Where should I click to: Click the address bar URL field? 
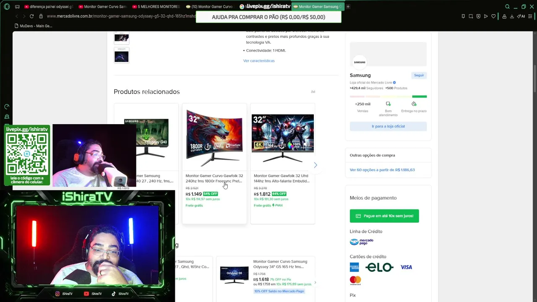pos(121,16)
